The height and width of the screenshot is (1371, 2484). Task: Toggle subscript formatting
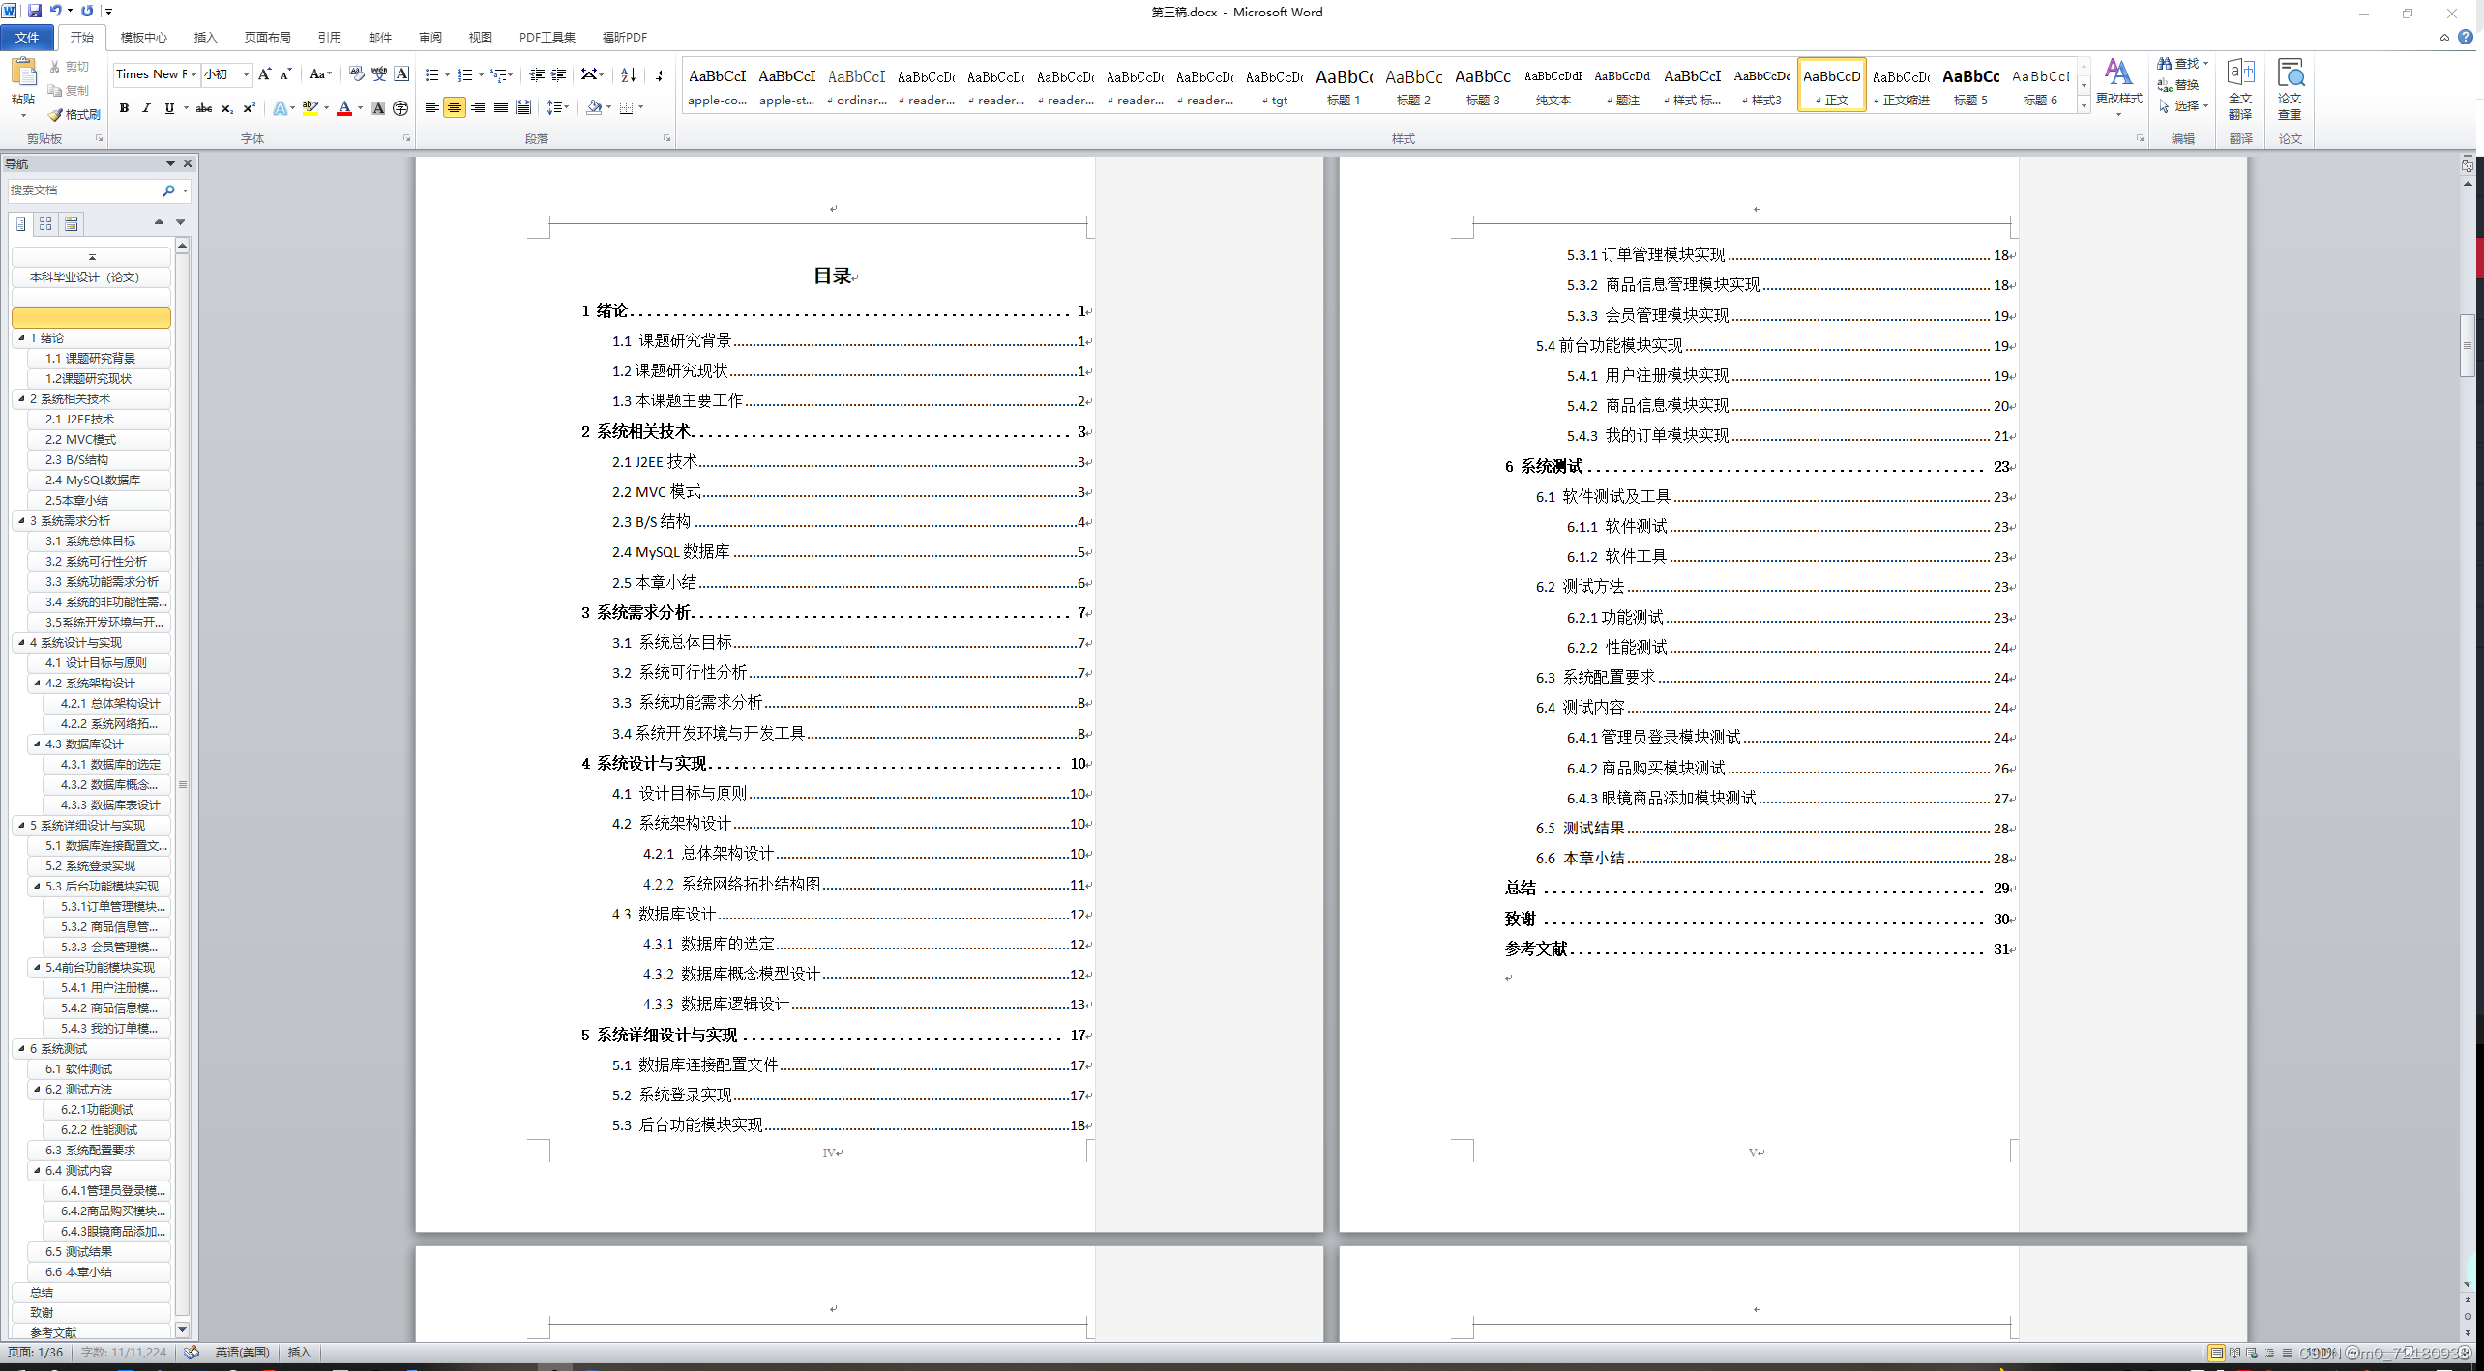[x=226, y=108]
